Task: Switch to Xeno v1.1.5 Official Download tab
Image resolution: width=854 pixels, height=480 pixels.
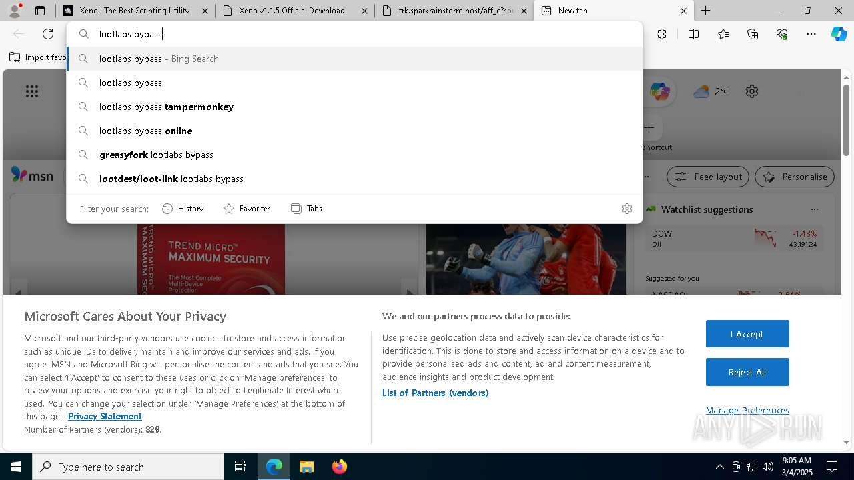Action: (294, 11)
